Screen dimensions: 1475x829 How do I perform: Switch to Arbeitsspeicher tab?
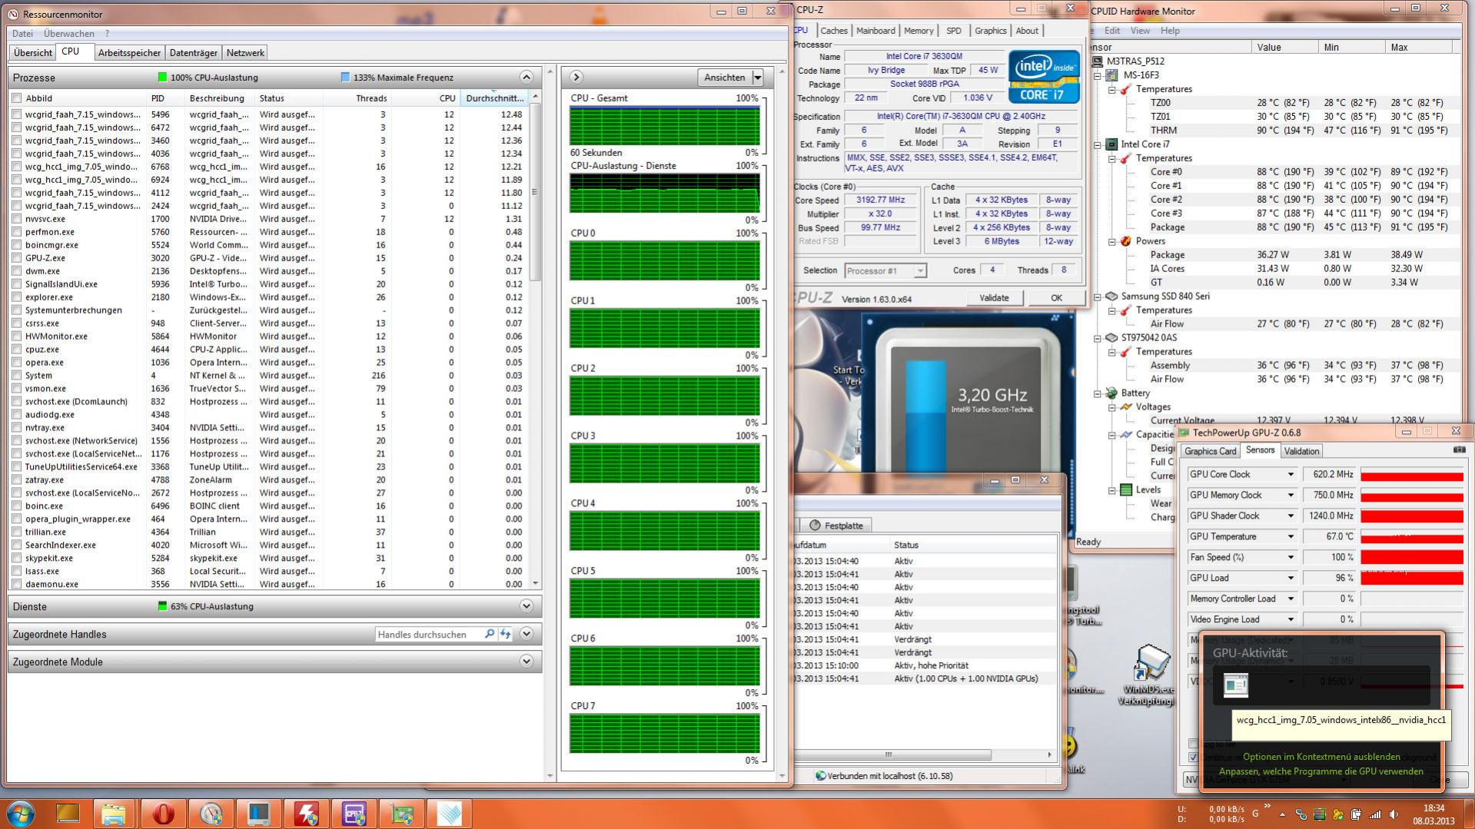pos(129,53)
